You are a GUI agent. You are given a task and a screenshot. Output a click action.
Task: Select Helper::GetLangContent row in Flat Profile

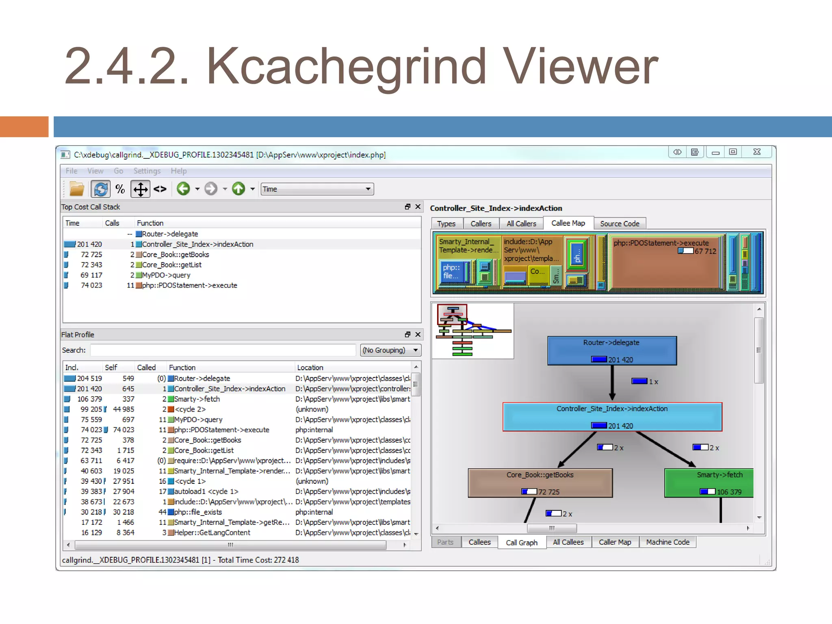(237, 533)
